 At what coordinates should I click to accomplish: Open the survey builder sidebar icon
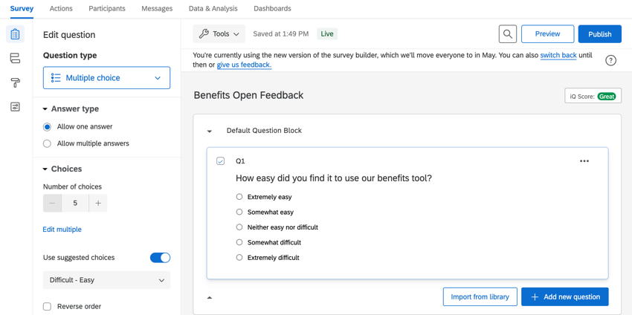15,34
